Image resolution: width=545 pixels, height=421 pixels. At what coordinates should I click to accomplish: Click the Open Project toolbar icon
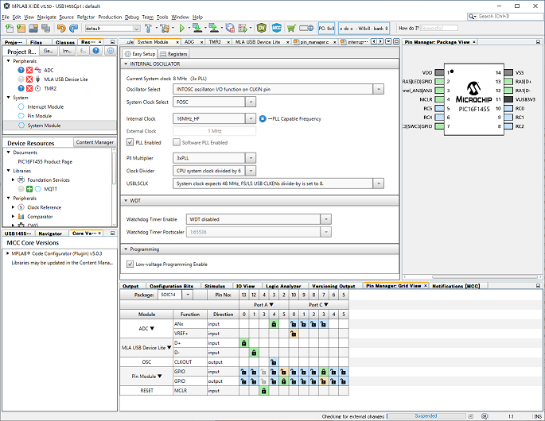(33, 28)
